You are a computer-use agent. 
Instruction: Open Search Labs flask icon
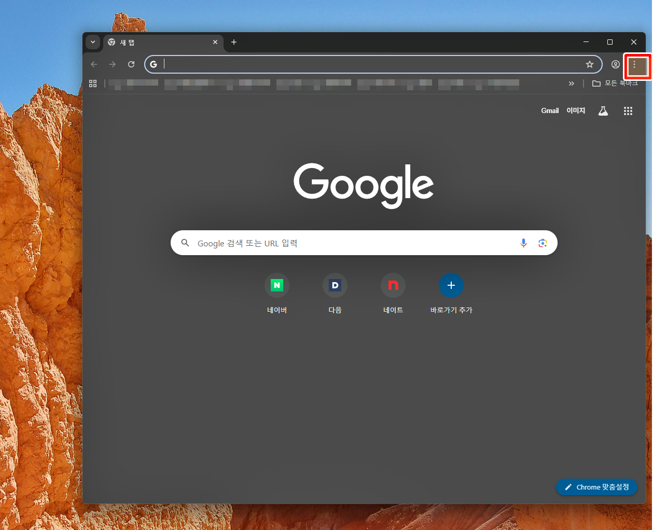coord(603,110)
